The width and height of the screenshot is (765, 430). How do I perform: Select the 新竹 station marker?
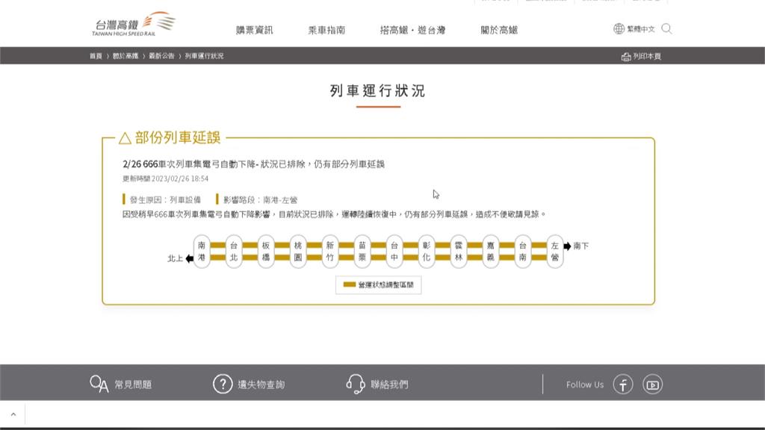coord(330,252)
